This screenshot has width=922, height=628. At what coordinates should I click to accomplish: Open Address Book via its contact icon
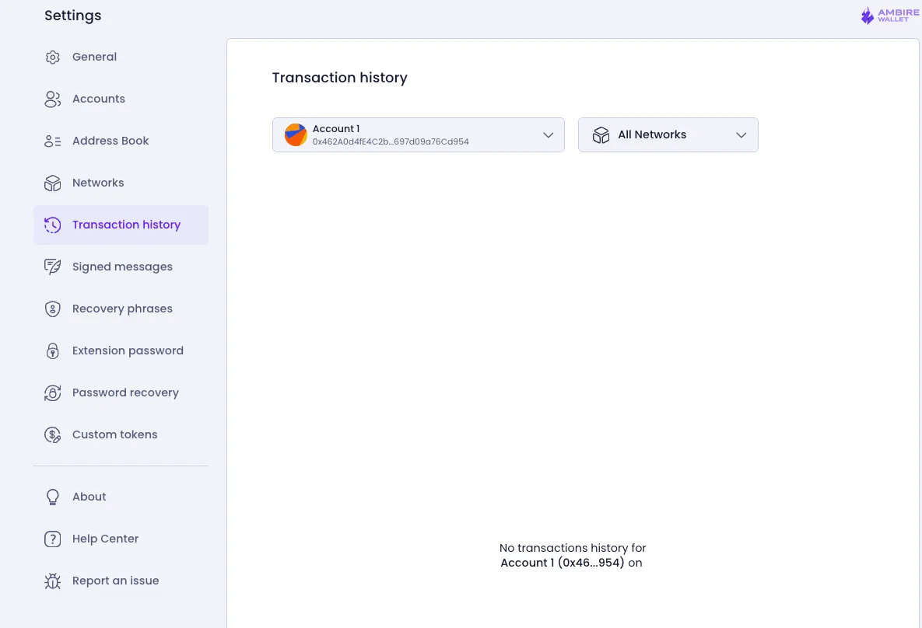[52, 141]
